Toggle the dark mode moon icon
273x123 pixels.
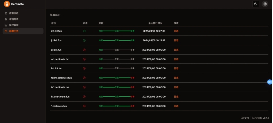[256, 4]
